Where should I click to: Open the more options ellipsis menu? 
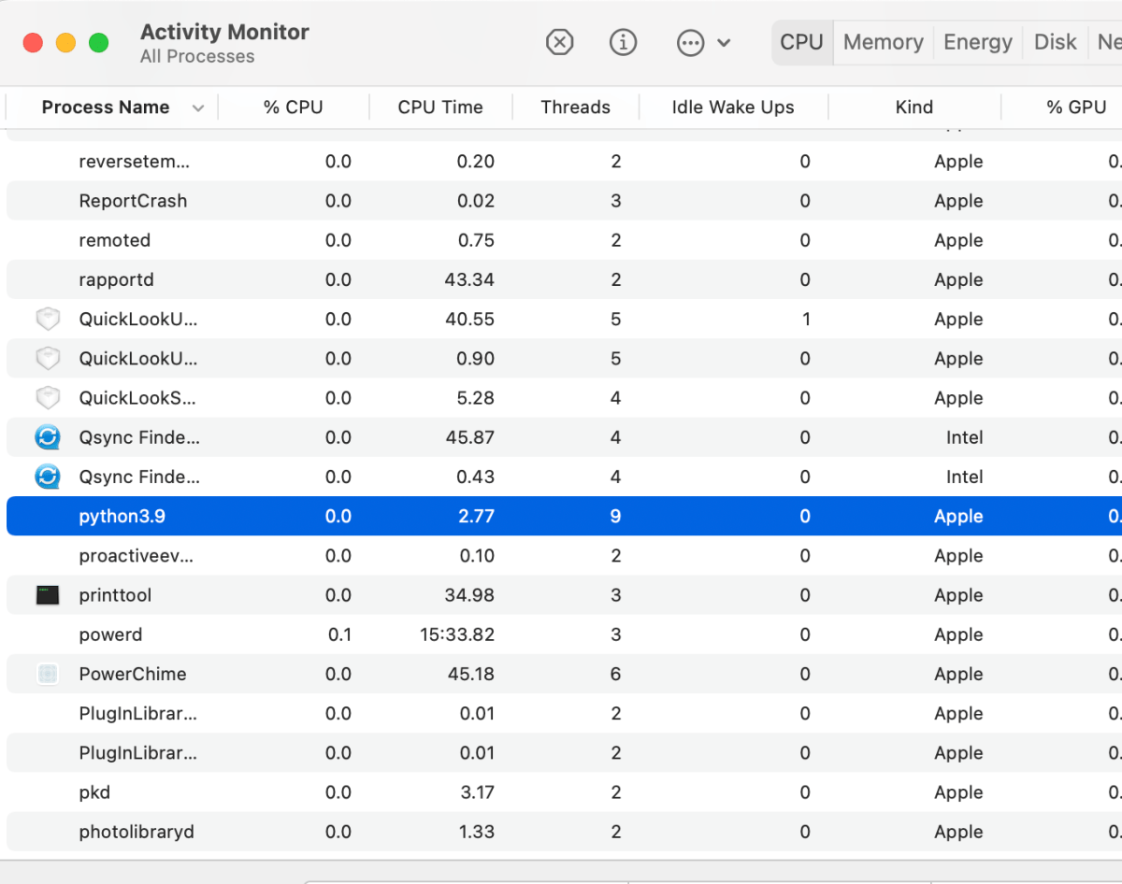(689, 42)
